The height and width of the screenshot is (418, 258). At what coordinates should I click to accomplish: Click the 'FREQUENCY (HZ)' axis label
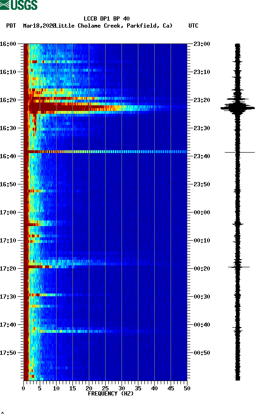tap(111, 394)
